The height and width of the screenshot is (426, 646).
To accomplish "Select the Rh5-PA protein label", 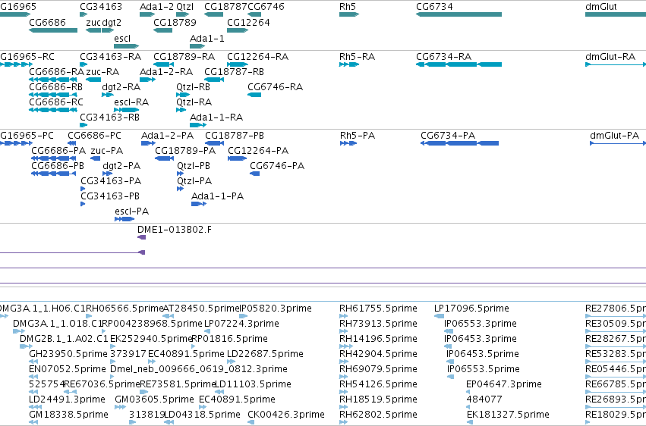I will pyautogui.click(x=358, y=136).
